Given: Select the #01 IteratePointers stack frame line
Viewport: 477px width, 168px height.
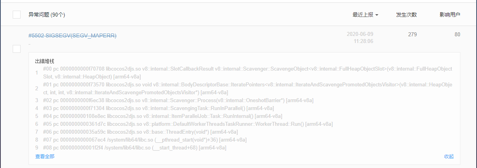Looking at the screenshot, I should (x=247, y=89).
